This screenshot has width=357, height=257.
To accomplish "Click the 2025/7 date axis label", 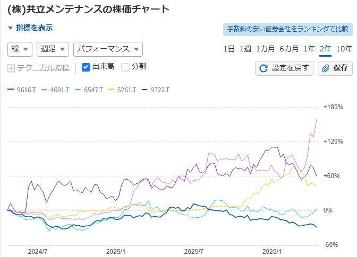I will (x=193, y=251).
